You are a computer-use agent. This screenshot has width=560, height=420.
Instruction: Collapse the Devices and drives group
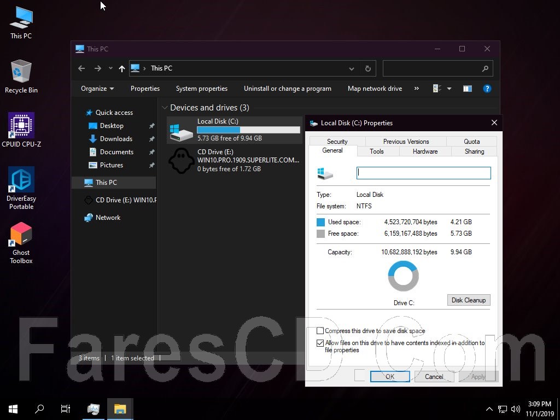click(x=165, y=108)
